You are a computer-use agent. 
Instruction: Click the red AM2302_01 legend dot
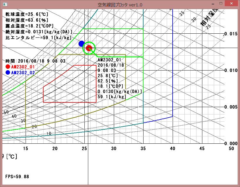[8, 67]
